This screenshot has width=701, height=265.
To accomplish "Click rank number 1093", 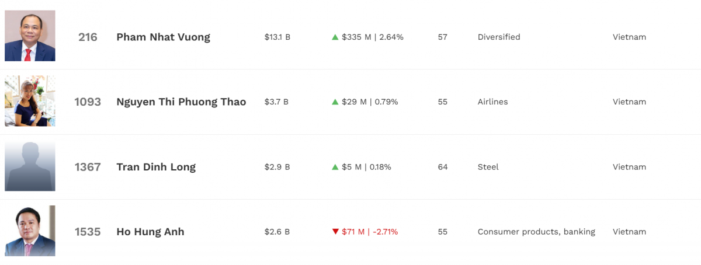I will tap(88, 102).
